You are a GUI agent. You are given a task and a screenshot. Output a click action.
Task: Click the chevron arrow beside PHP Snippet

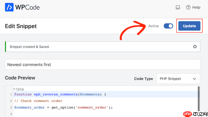click(194, 79)
